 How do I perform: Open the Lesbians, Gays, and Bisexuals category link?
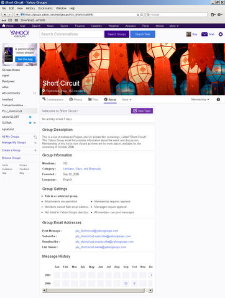click(x=82, y=169)
